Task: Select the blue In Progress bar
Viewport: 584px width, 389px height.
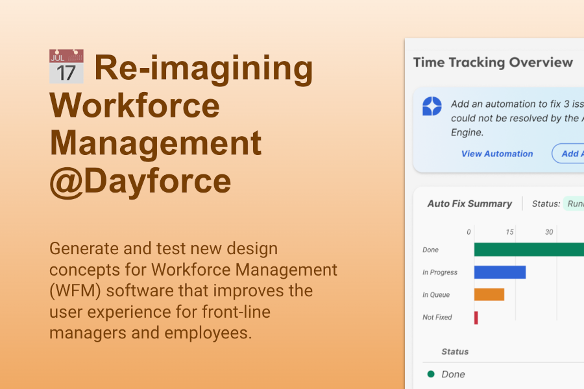Action: point(500,272)
